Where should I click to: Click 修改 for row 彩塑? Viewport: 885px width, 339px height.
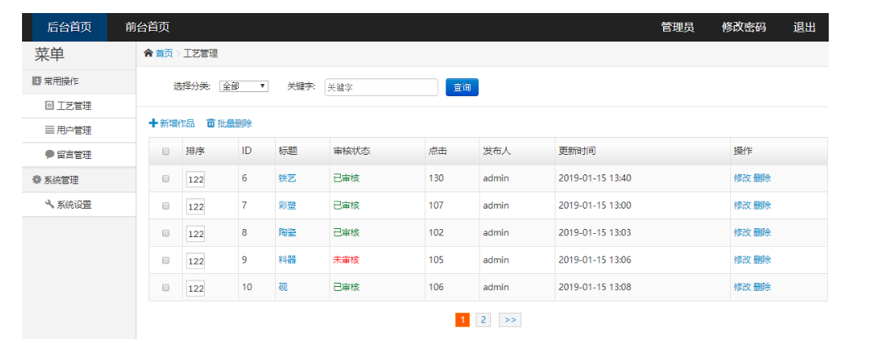coord(742,205)
